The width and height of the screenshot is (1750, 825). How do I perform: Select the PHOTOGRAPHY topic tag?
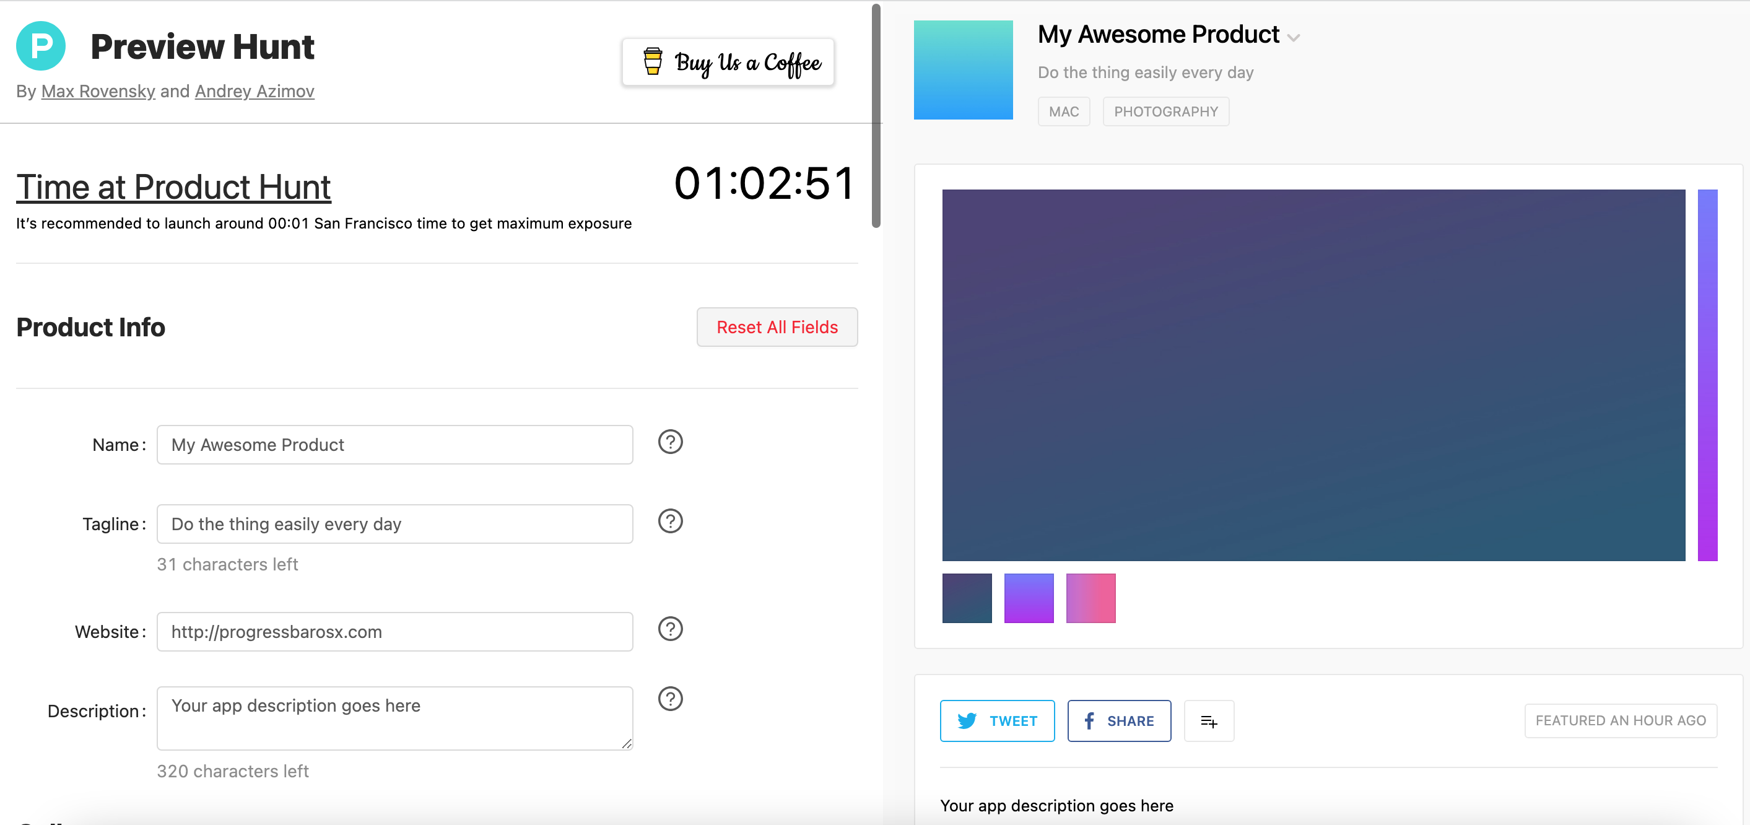pos(1165,111)
